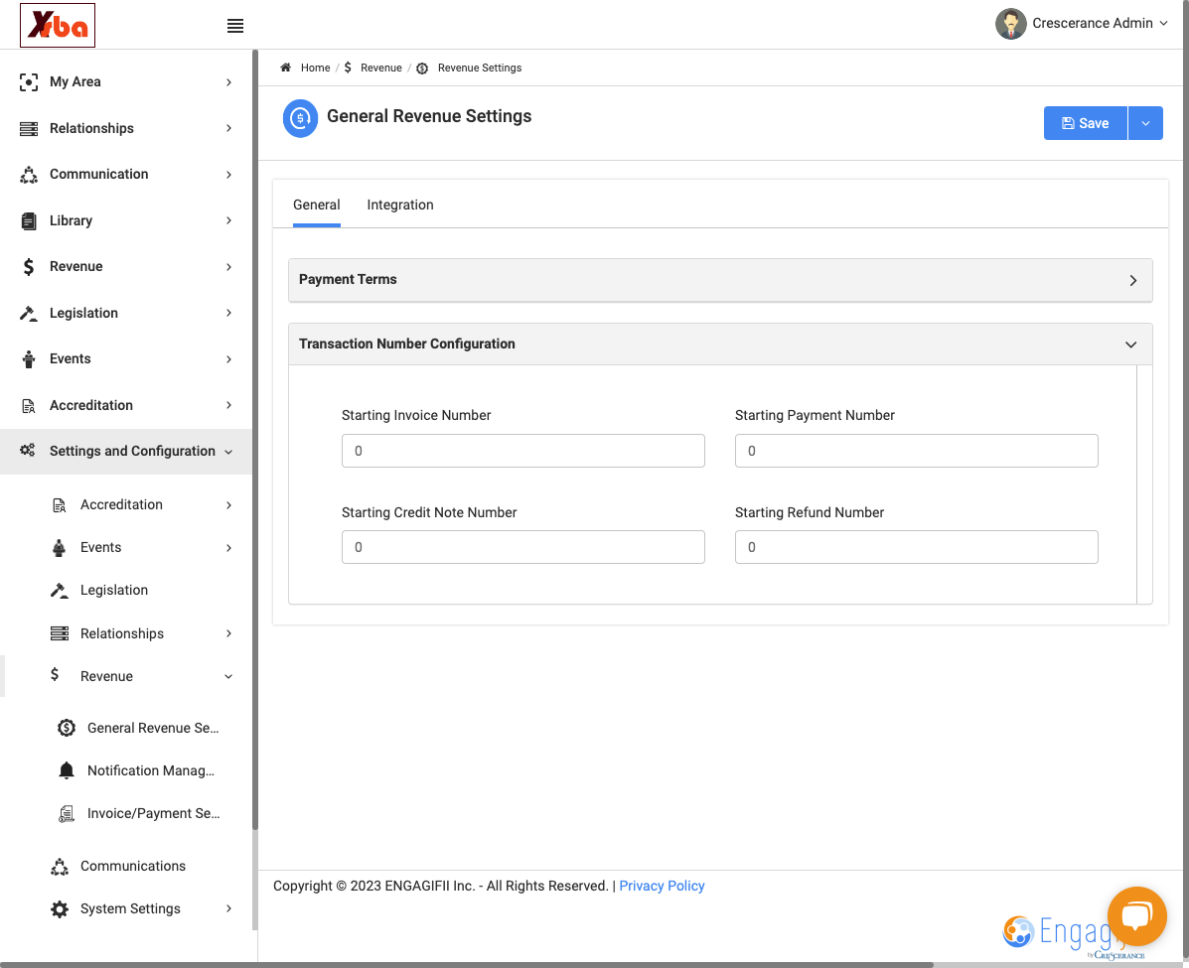
Task: Click the Communications submenu icon
Action: click(60, 867)
